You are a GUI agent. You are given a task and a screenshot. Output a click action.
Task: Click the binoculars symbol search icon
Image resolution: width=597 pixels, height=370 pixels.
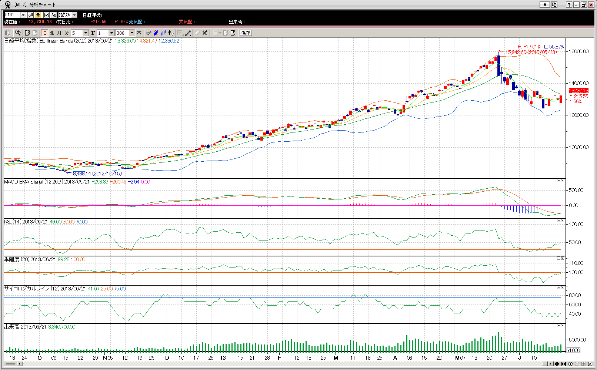pyautogui.click(x=38, y=15)
